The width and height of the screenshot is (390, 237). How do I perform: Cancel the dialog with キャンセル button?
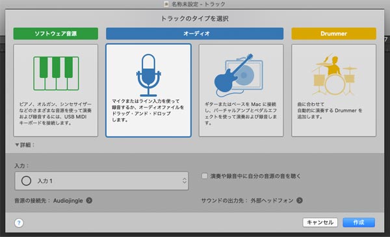[x=320, y=222]
